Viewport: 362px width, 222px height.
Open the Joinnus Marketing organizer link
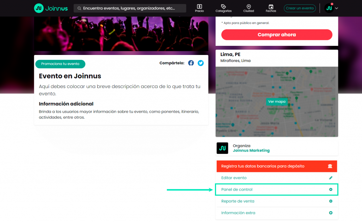251,150
